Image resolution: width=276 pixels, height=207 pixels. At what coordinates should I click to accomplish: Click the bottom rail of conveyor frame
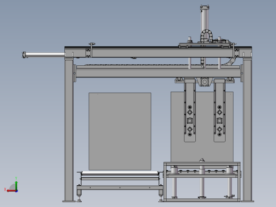coord(120,188)
